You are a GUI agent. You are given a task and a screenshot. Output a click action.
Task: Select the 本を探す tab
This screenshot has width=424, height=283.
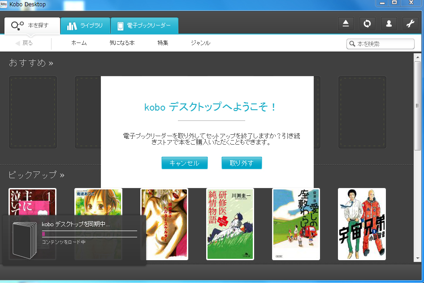pyautogui.click(x=32, y=26)
